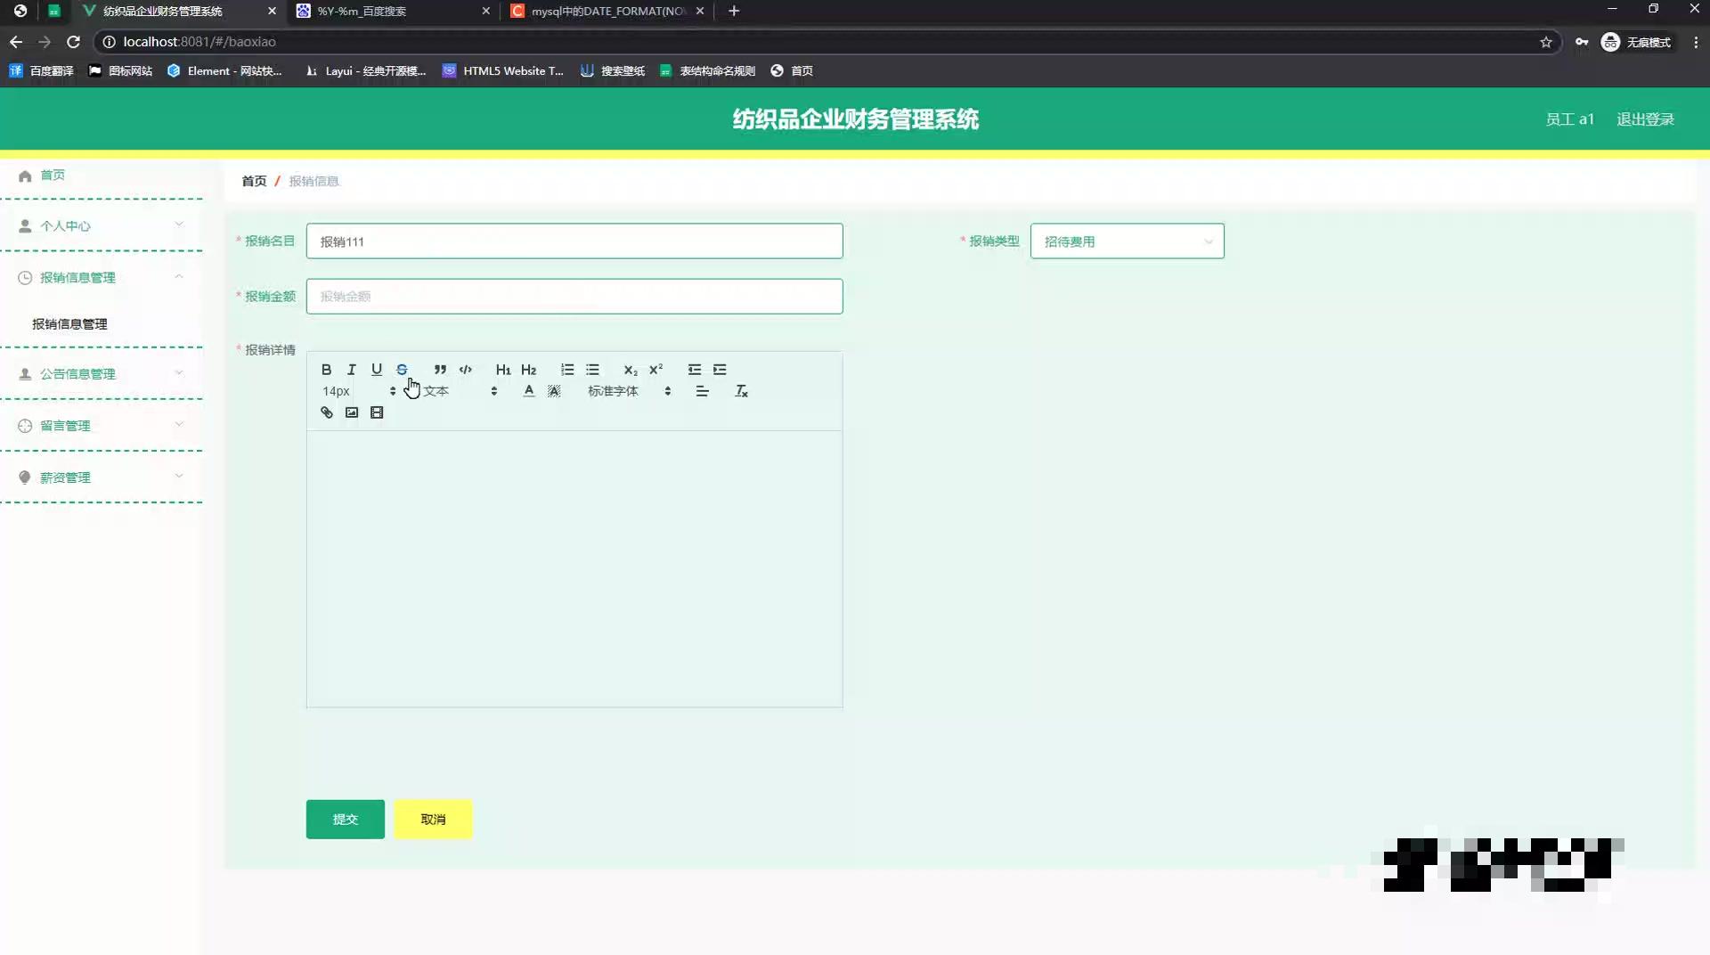Open the browser menu (three dots)

(x=1696, y=42)
